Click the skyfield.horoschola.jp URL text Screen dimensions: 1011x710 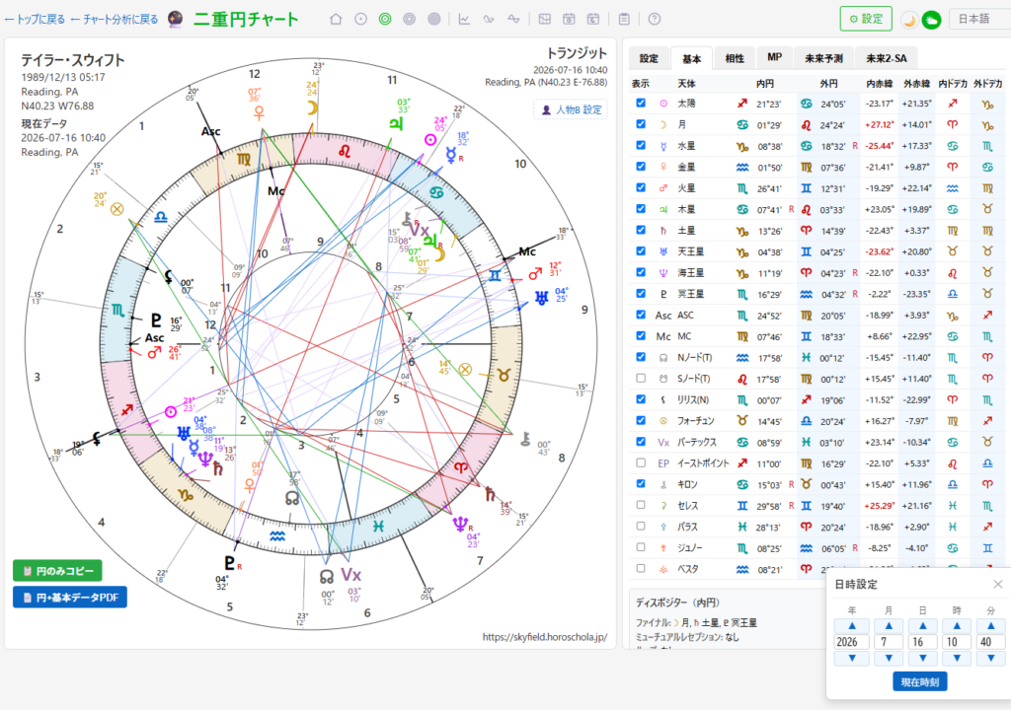pyautogui.click(x=545, y=637)
